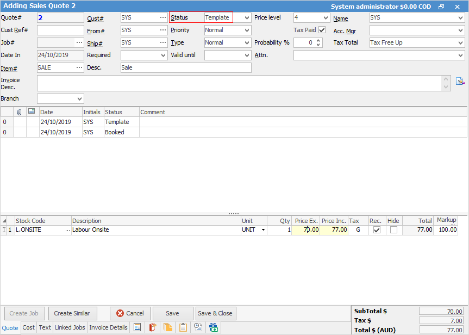Click the orange stacked pages icon

(x=168, y=327)
